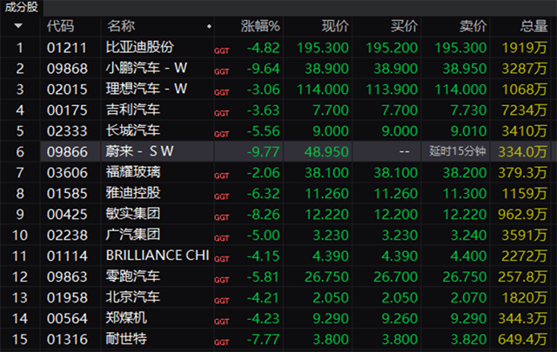
Task: Click stock code 02238
Action: [67, 236]
